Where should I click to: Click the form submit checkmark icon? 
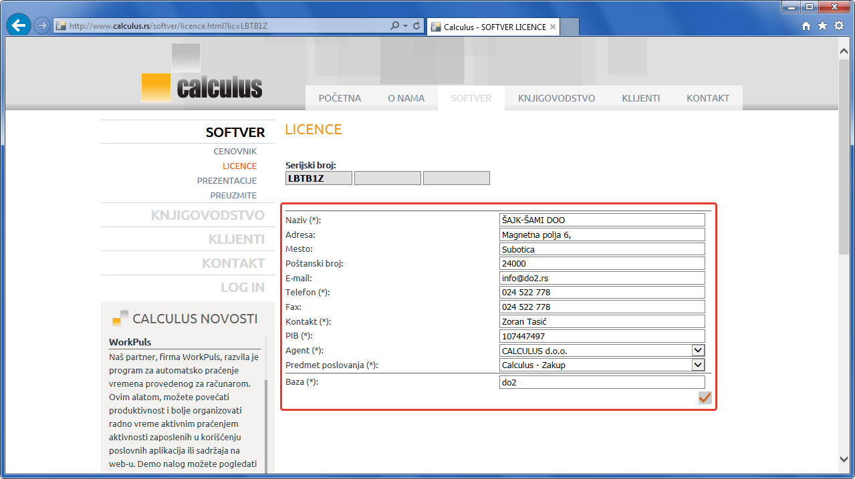tap(705, 398)
